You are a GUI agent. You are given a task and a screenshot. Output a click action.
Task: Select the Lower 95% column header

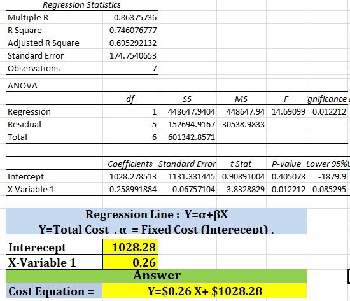327,164
